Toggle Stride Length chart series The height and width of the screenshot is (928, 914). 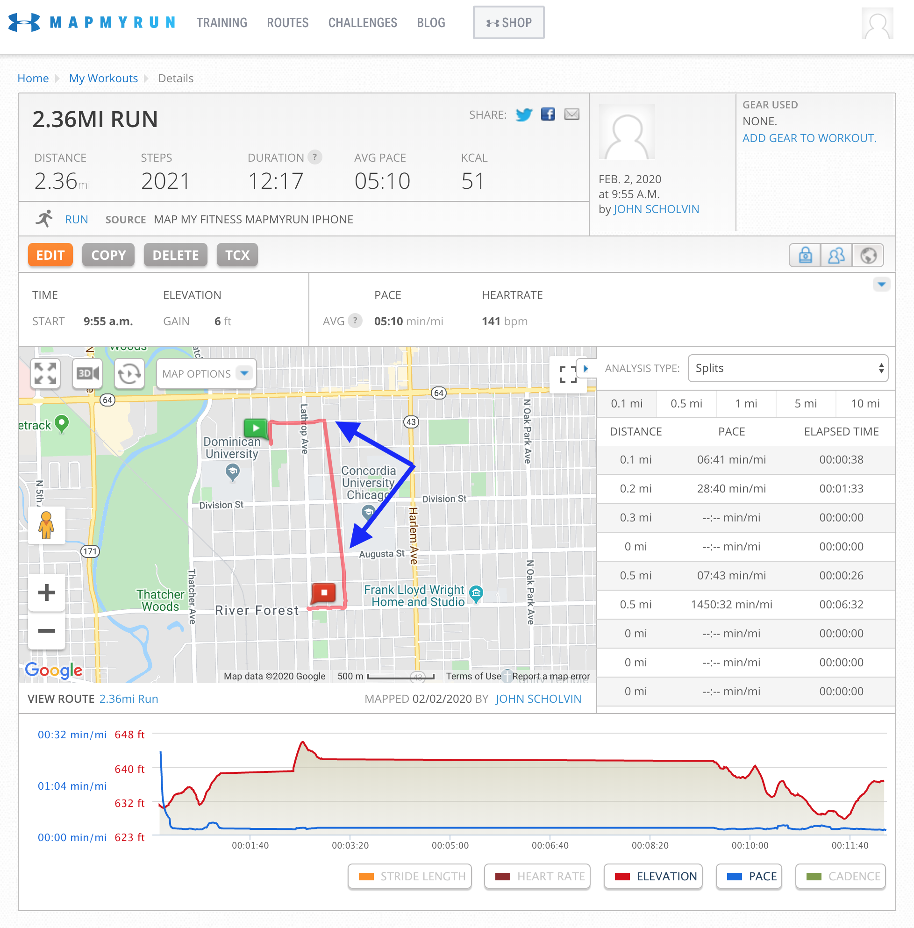click(409, 876)
